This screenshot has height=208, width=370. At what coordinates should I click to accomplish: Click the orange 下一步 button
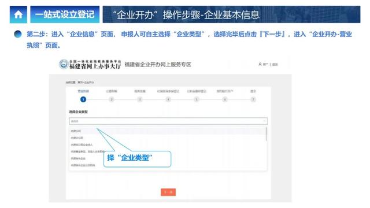coord(168,192)
